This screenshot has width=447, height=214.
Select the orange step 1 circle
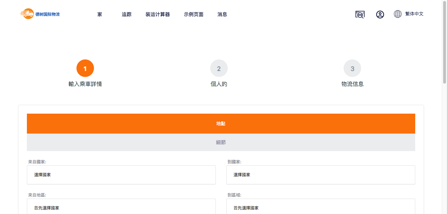[x=85, y=68]
